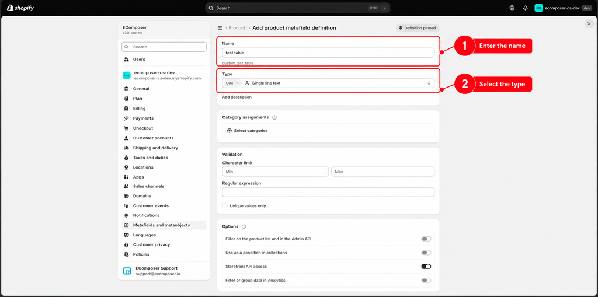Screen dimensions: 598x297
Task: Click the Add description link
Action: pos(237,97)
